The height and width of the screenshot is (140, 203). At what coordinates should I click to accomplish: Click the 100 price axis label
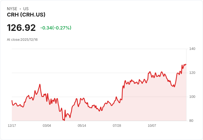(192, 97)
